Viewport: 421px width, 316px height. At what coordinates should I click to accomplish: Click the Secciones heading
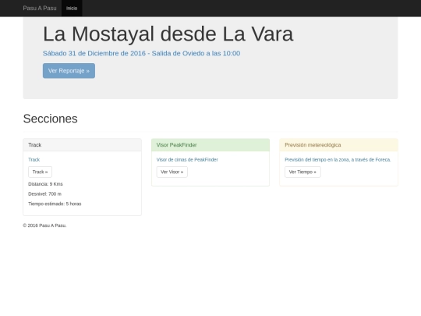pyautogui.click(x=50, y=119)
